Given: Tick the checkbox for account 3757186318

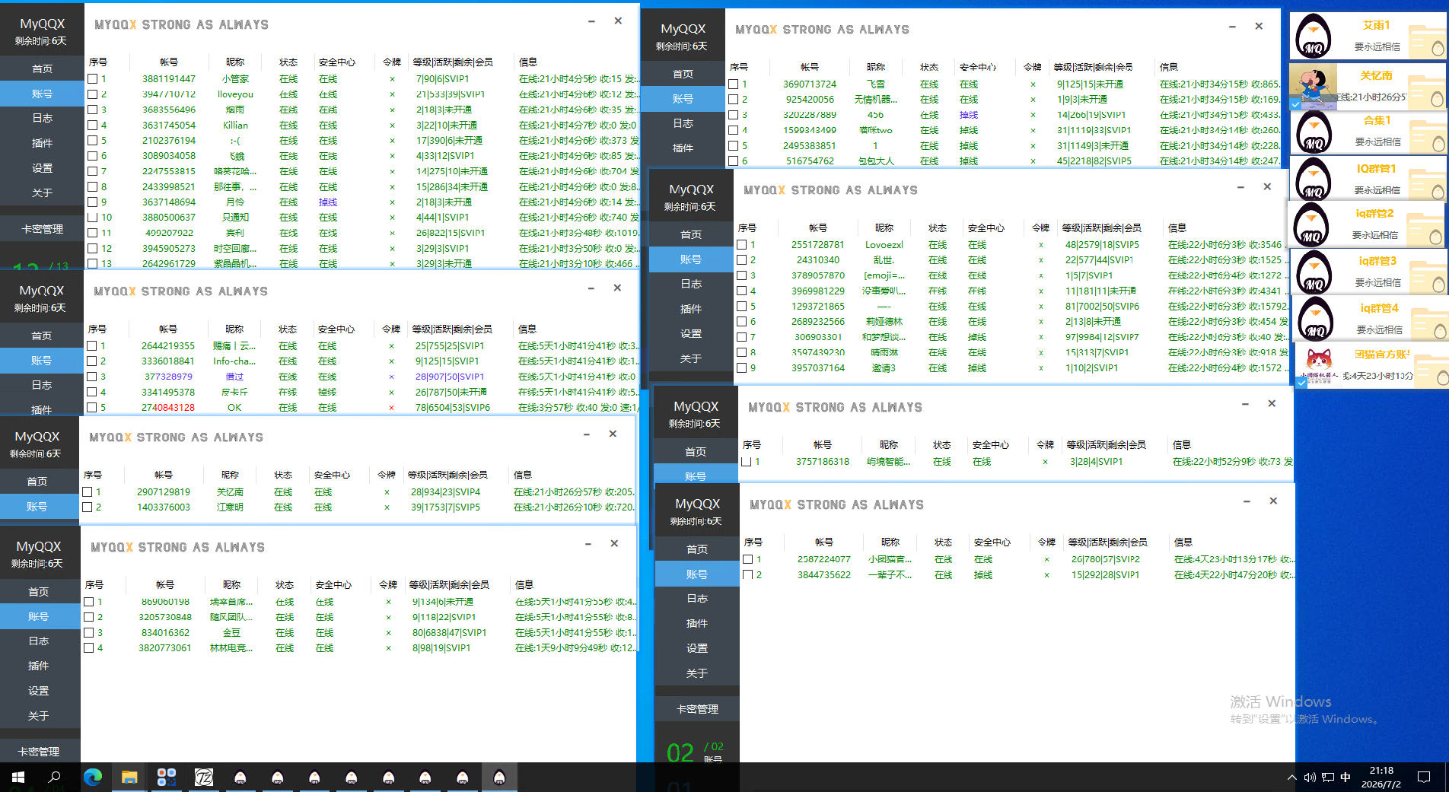Looking at the screenshot, I should (x=746, y=462).
